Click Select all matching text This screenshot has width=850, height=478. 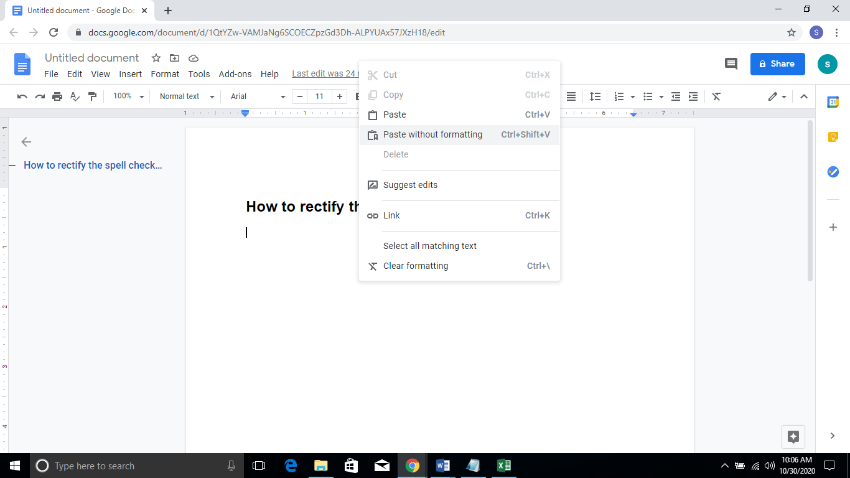pos(429,245)
